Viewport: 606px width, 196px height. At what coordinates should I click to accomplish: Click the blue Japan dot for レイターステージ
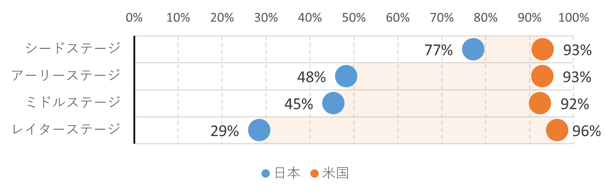[x=259, y=130]
